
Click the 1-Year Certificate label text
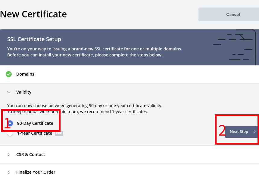point(34,133)
